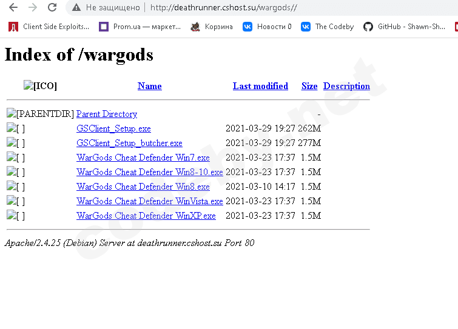Click the Apache server footer text
This screenshot has height=329, width=458.
point(129,243)
